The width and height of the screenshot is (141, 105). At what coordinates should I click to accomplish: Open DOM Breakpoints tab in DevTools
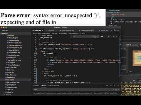coord(132,45)
